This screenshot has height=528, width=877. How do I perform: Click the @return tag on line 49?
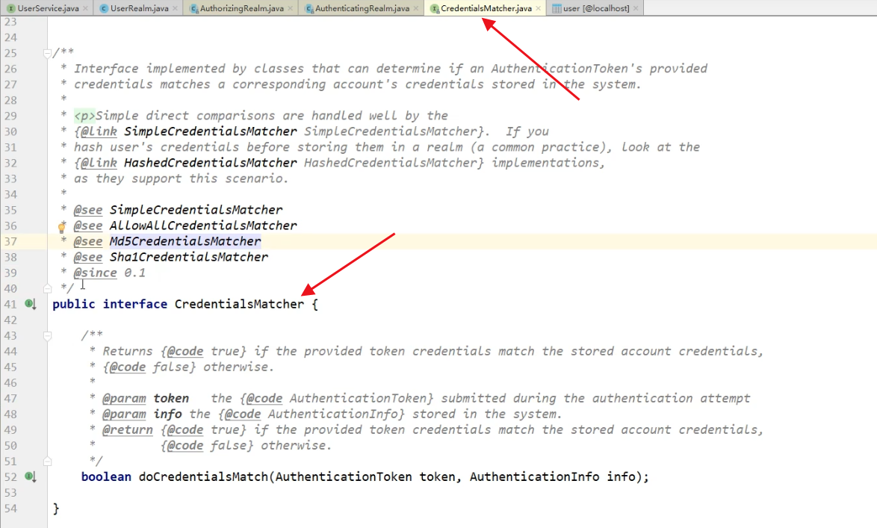point(128,429)
